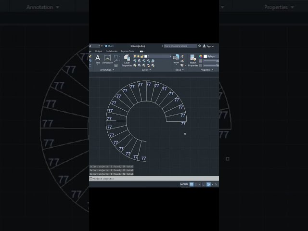
Task: Open the Text tool dropdown arrow
Action: (98, 65)
